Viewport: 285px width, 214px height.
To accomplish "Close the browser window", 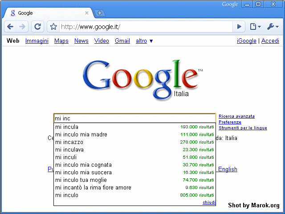I will tap(273, 4).
